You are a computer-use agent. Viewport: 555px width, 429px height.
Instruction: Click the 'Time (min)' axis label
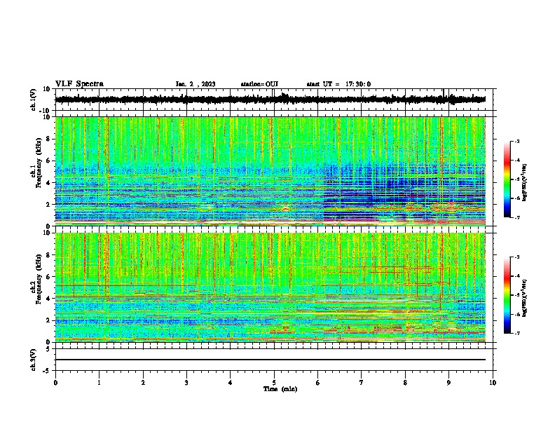click(280, 389)
